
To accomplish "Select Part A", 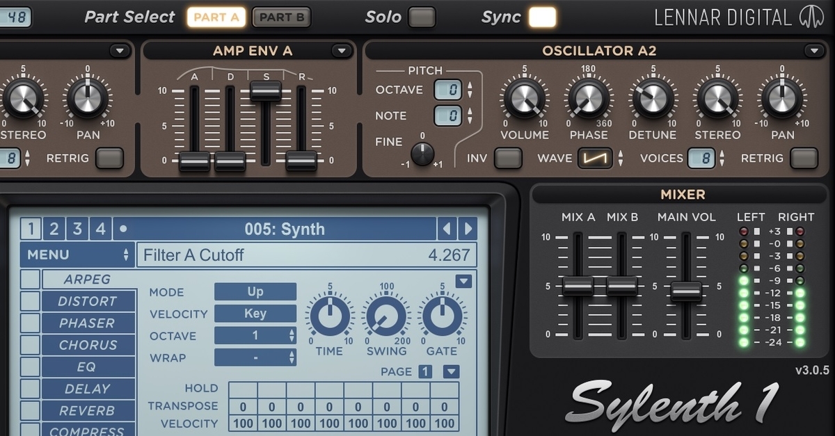I will pos(216,17).
